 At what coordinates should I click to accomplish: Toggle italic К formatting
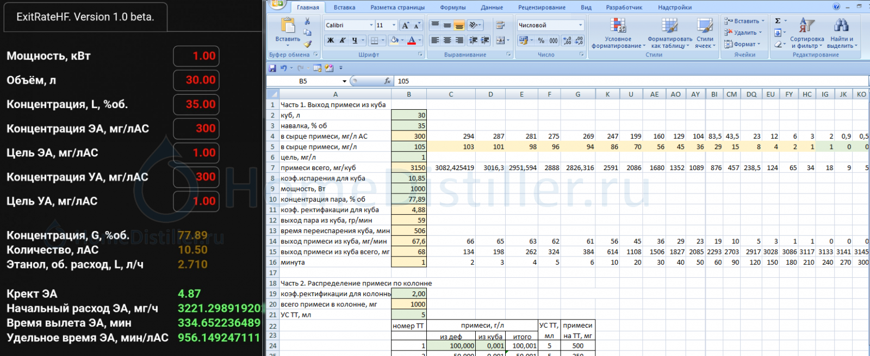coord(343,40)
